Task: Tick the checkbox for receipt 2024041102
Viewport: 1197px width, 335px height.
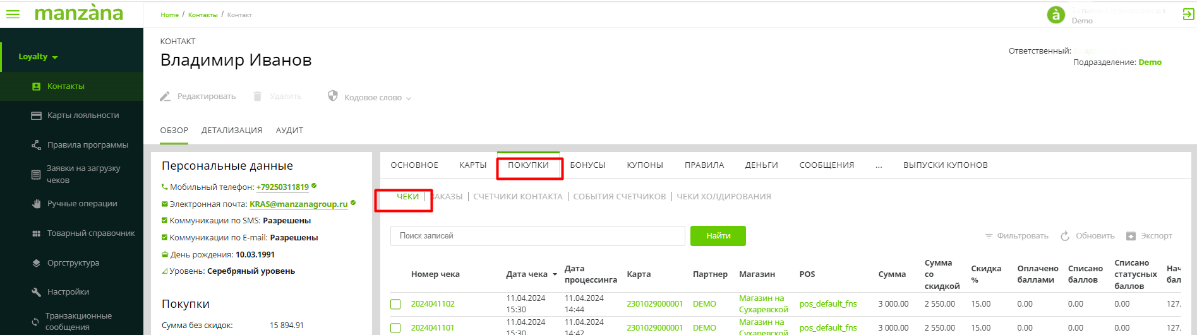Action: pyautogui.click(x=395, y=304)
